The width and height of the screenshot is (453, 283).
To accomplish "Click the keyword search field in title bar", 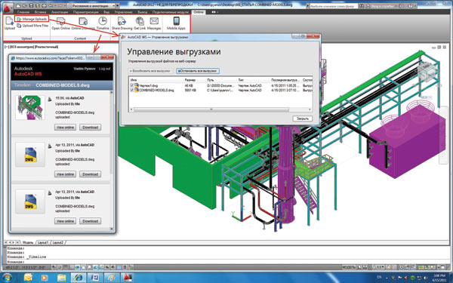I will (334, 6).
